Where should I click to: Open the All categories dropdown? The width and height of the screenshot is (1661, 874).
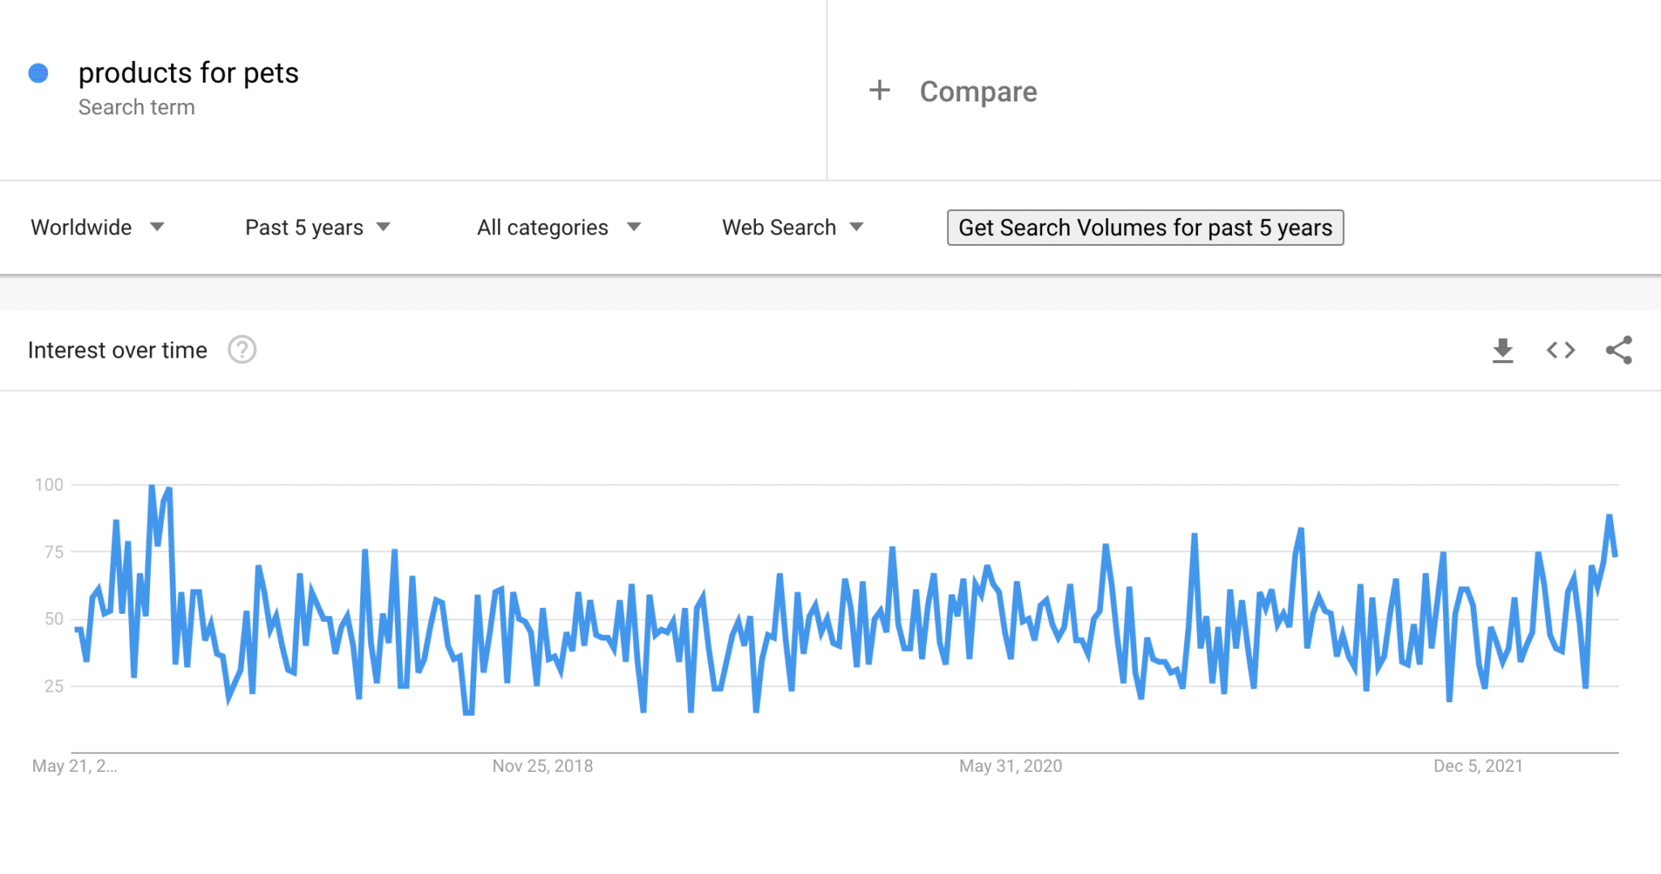[x=557, y=227]
